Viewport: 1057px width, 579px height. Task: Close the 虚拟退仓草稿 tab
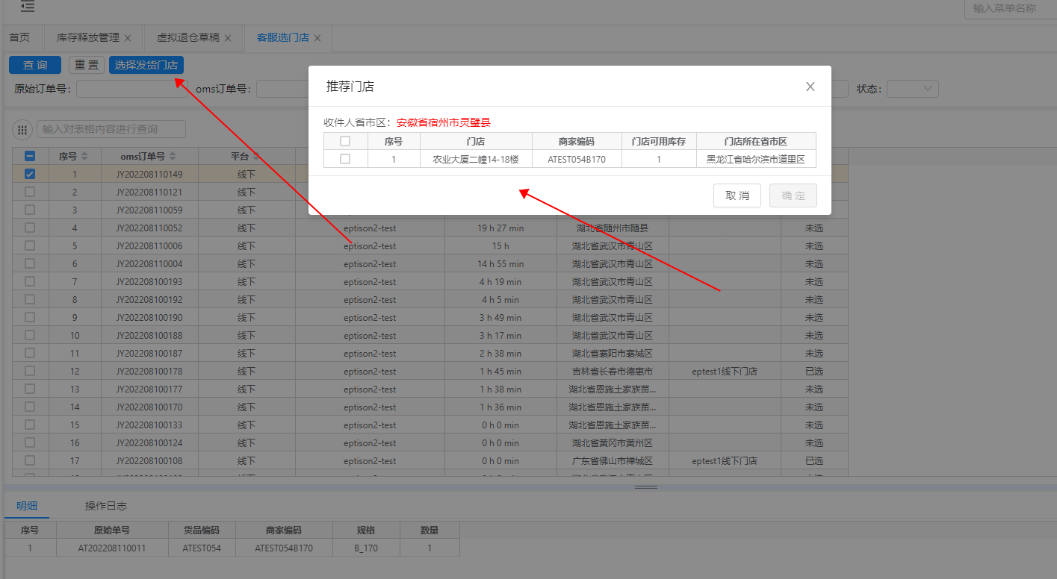click(x=228, y=38)
